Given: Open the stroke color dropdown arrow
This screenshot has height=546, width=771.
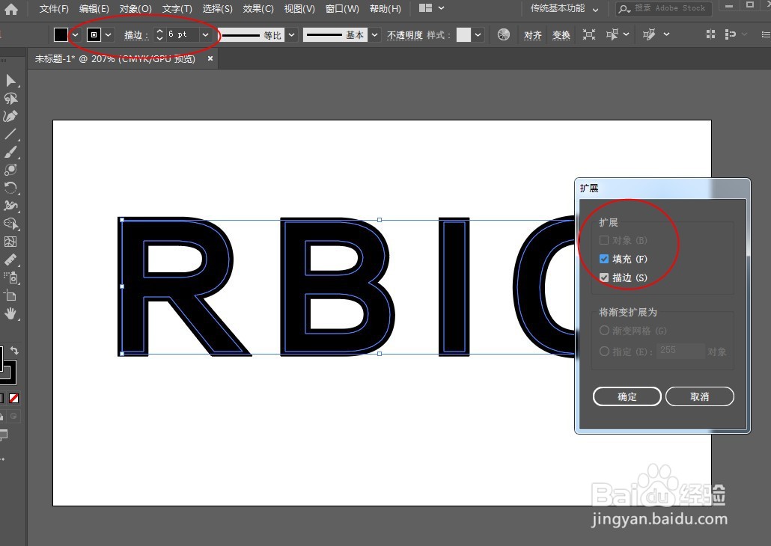Looking at the screenshot, I should pos(109,35).
